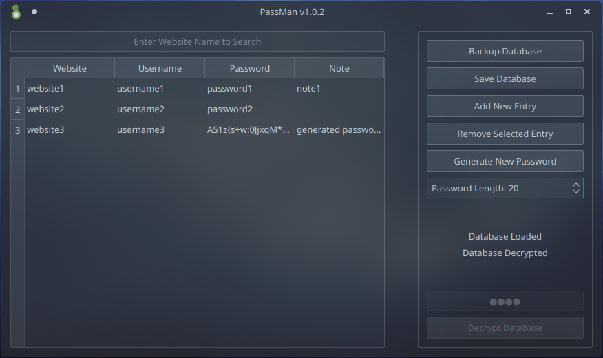Image resolution: width=603 pixels, height=358 pixels.
Task: Click the Note column header
Action: (x=339, y=68)
